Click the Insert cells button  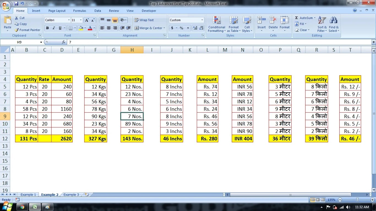coord(261,24)
